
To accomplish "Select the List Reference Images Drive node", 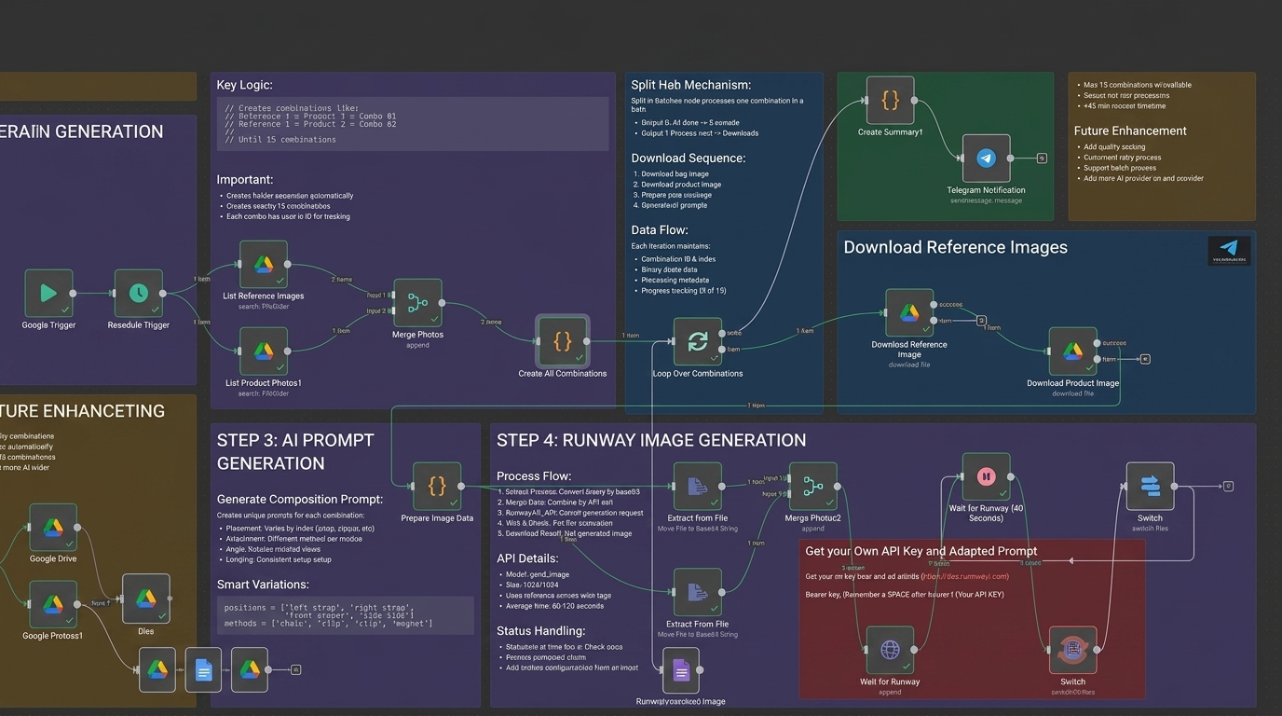I will (264, 265).
